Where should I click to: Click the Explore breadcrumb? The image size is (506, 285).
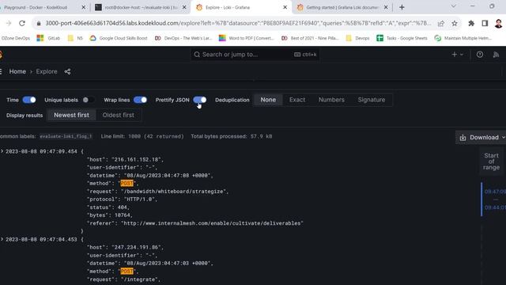(x=47, y=71)
